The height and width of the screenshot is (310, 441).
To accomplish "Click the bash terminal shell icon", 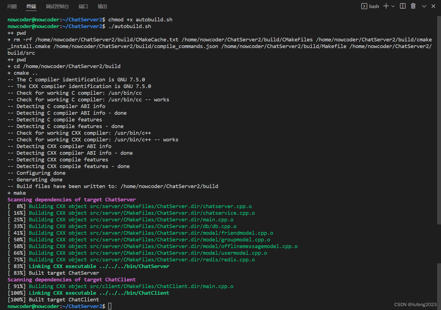I will (x=364, y=6).
